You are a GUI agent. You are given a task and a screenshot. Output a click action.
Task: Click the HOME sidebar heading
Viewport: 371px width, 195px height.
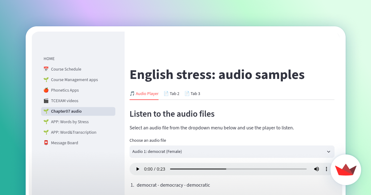pos(49,58)
